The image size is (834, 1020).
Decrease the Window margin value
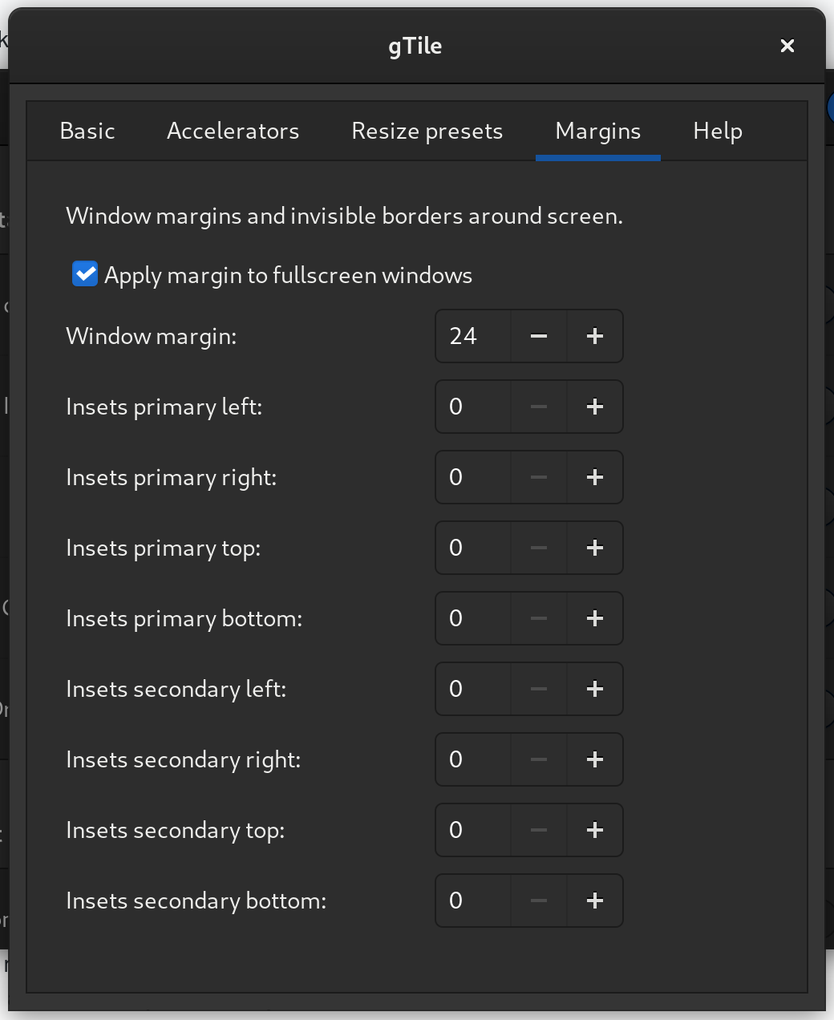pos(539,336)
